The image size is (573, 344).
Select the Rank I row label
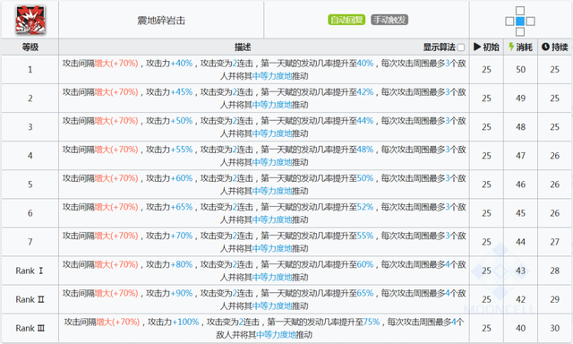point(30,271)
